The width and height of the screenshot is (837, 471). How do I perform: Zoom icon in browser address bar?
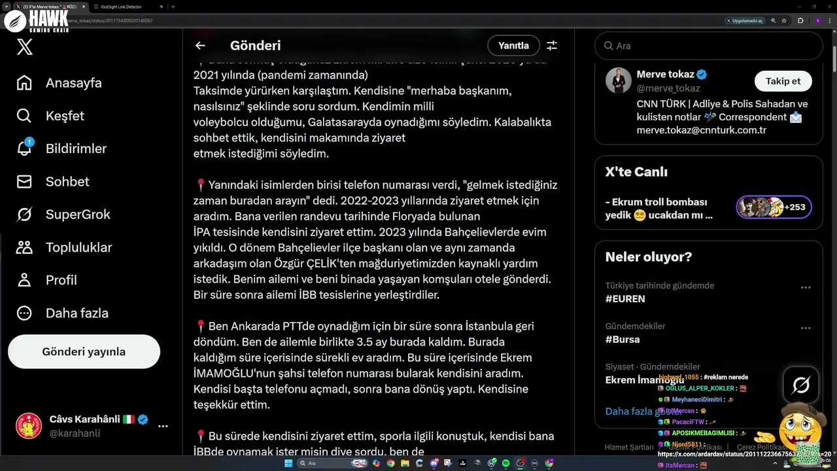(774, 20)
